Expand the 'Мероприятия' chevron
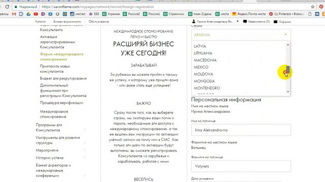 point(84,150)
